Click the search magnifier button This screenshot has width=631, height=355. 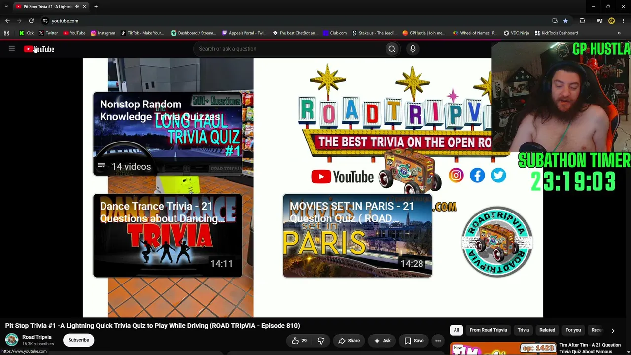click(392, 49)
